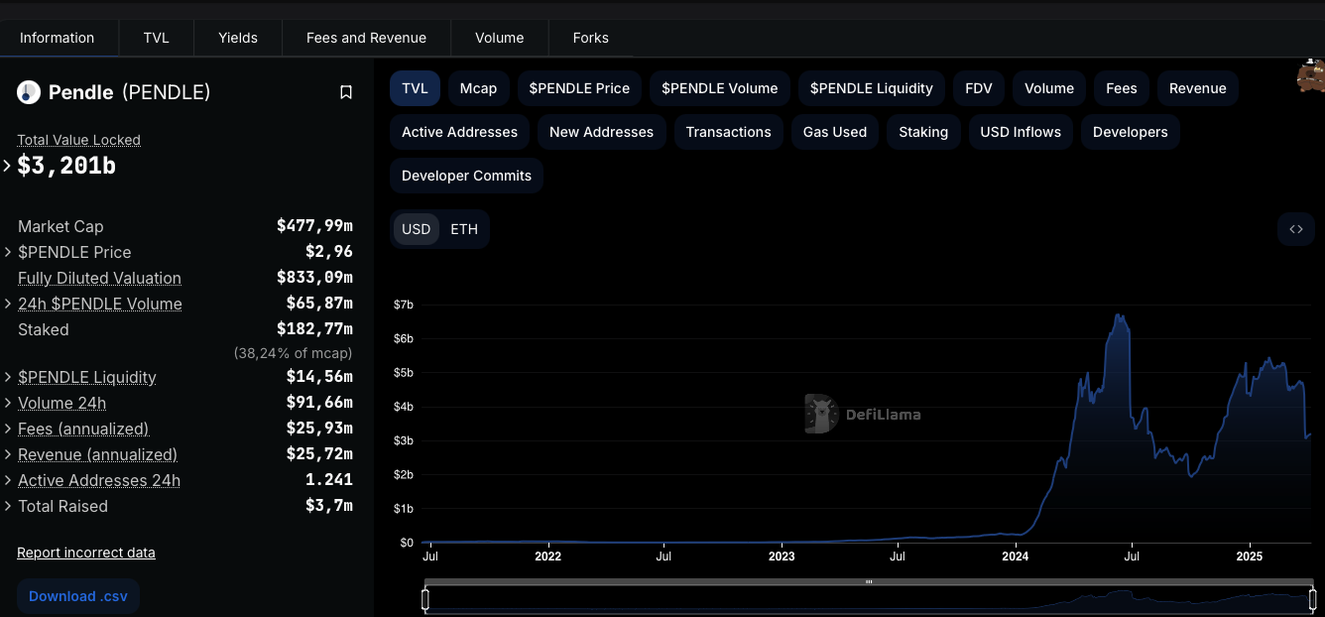Image resolution: width=1325 pixels, height=617 pixels.
Task: Toggle Revenue chart metric
Action: 1198,88
